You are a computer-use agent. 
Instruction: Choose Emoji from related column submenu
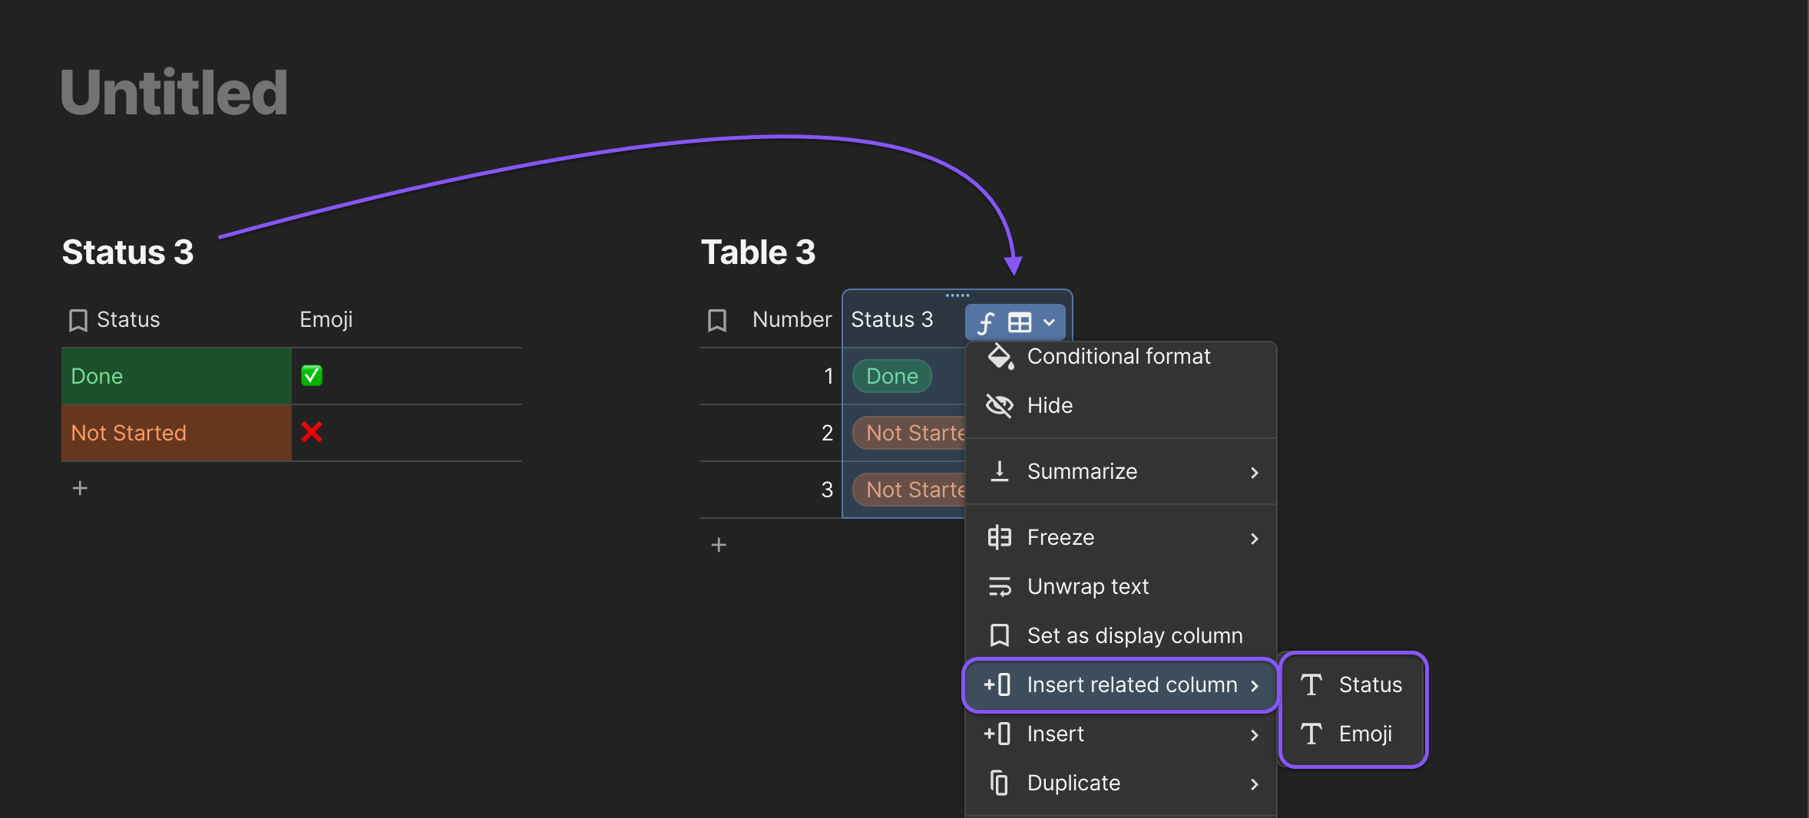pos(1364,734)
